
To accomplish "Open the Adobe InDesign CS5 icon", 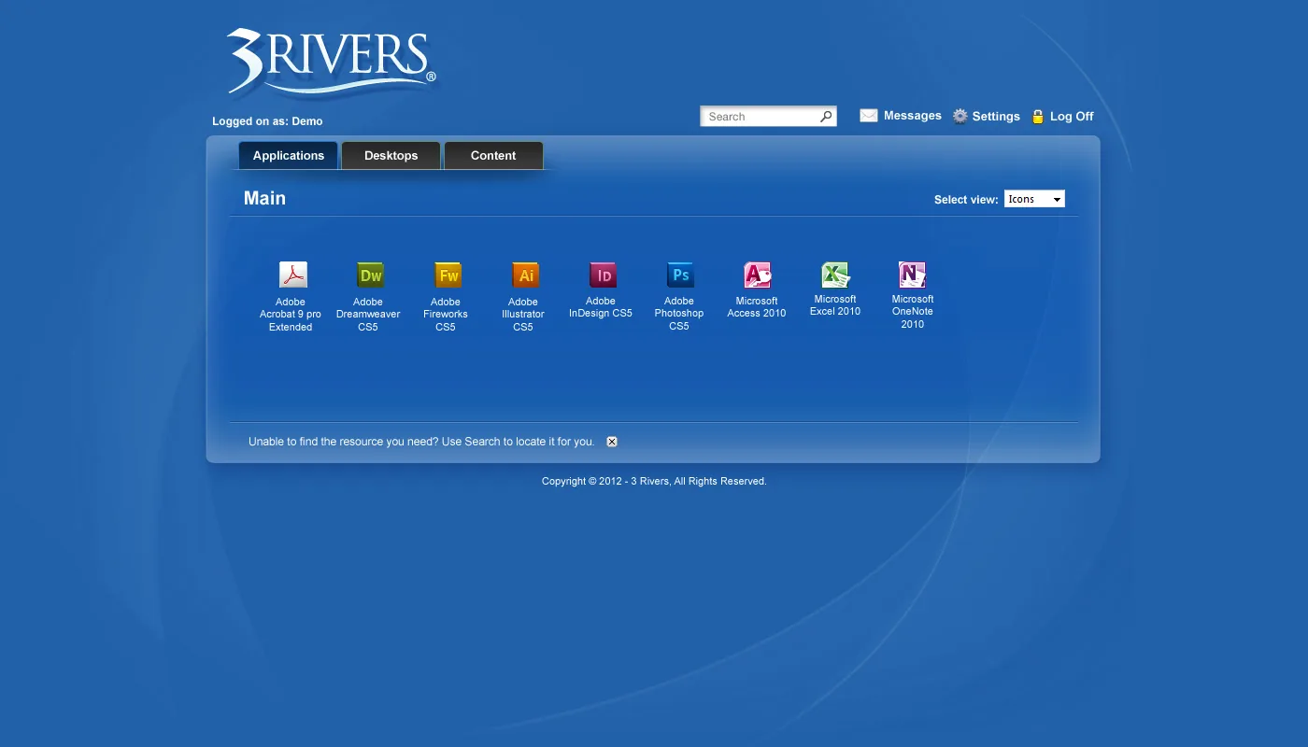I will [604, 275].
